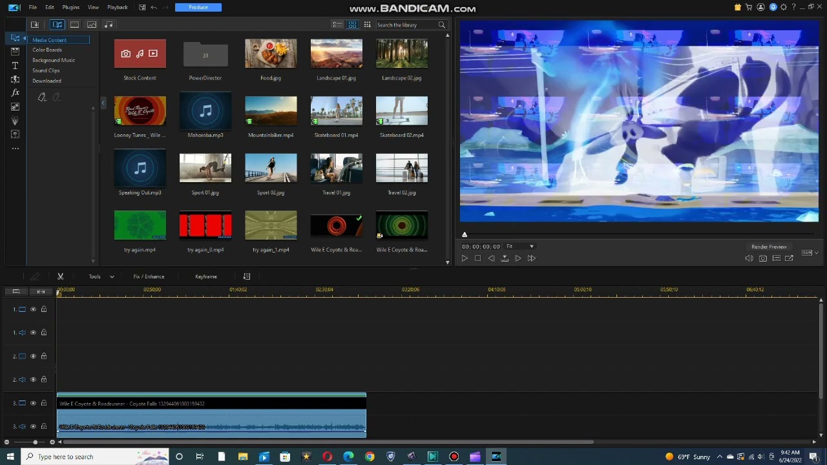
Task: Lock audio track 3
Action: pos(44,426)
